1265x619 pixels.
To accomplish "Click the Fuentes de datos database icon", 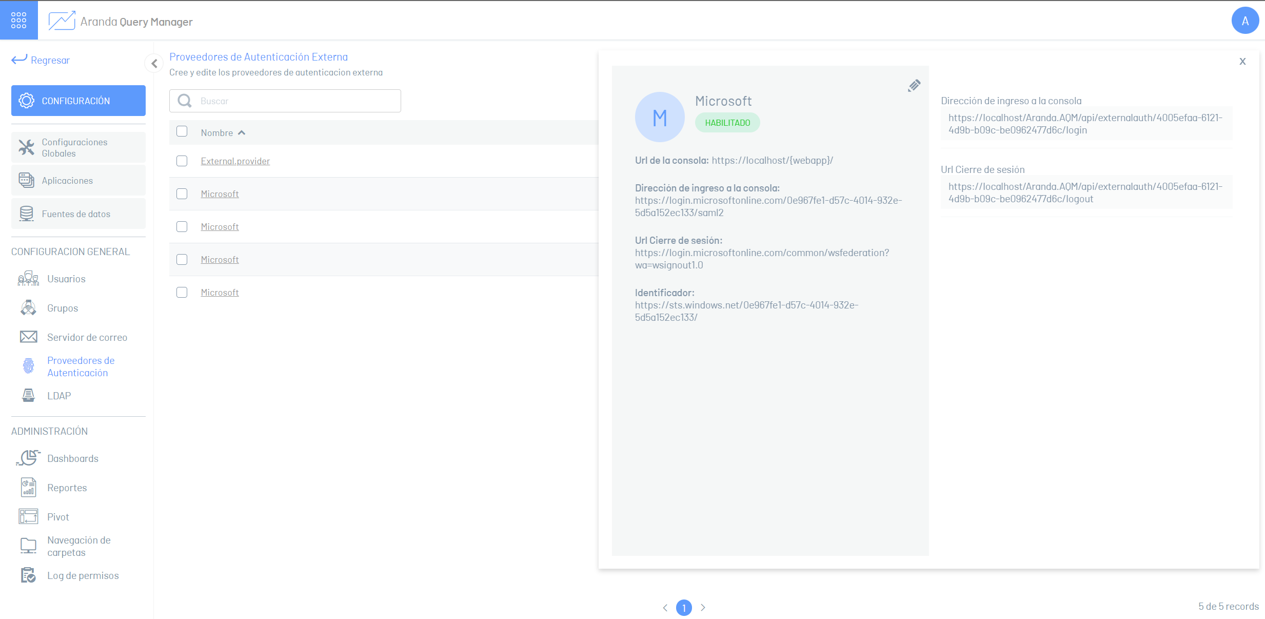I will (x=27, y=214).
